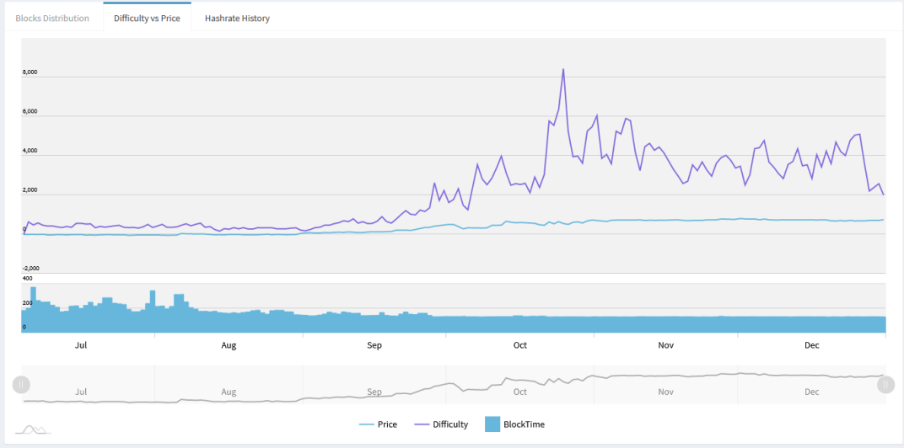This screenshot has width=904, height=448.
Task: Click the Dec label inside the range navigator
Action: tap(812, 392)
